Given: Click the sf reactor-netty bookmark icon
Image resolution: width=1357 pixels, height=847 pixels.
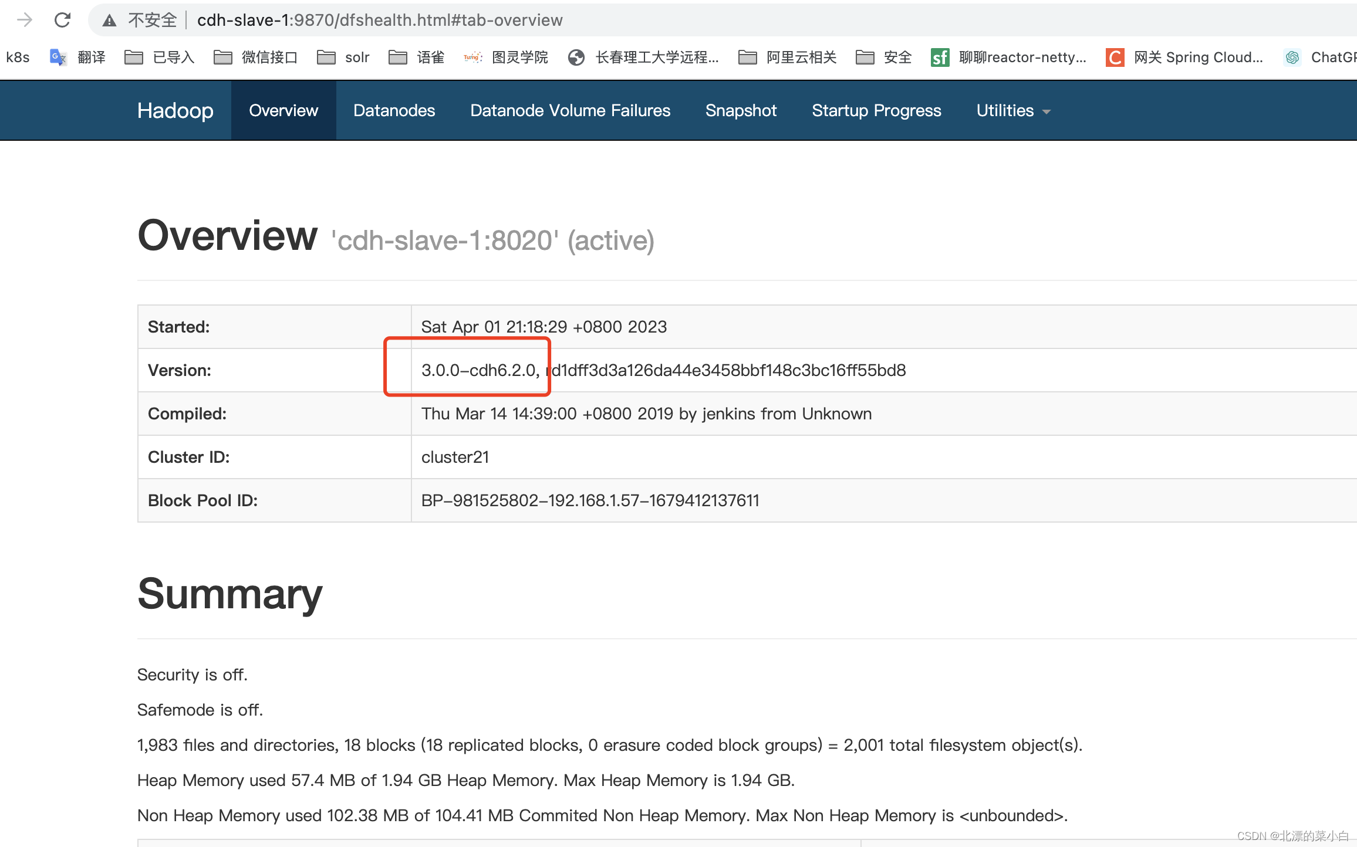Looking at the screenshot, I should pyautogui.click(x=940, y=57).
